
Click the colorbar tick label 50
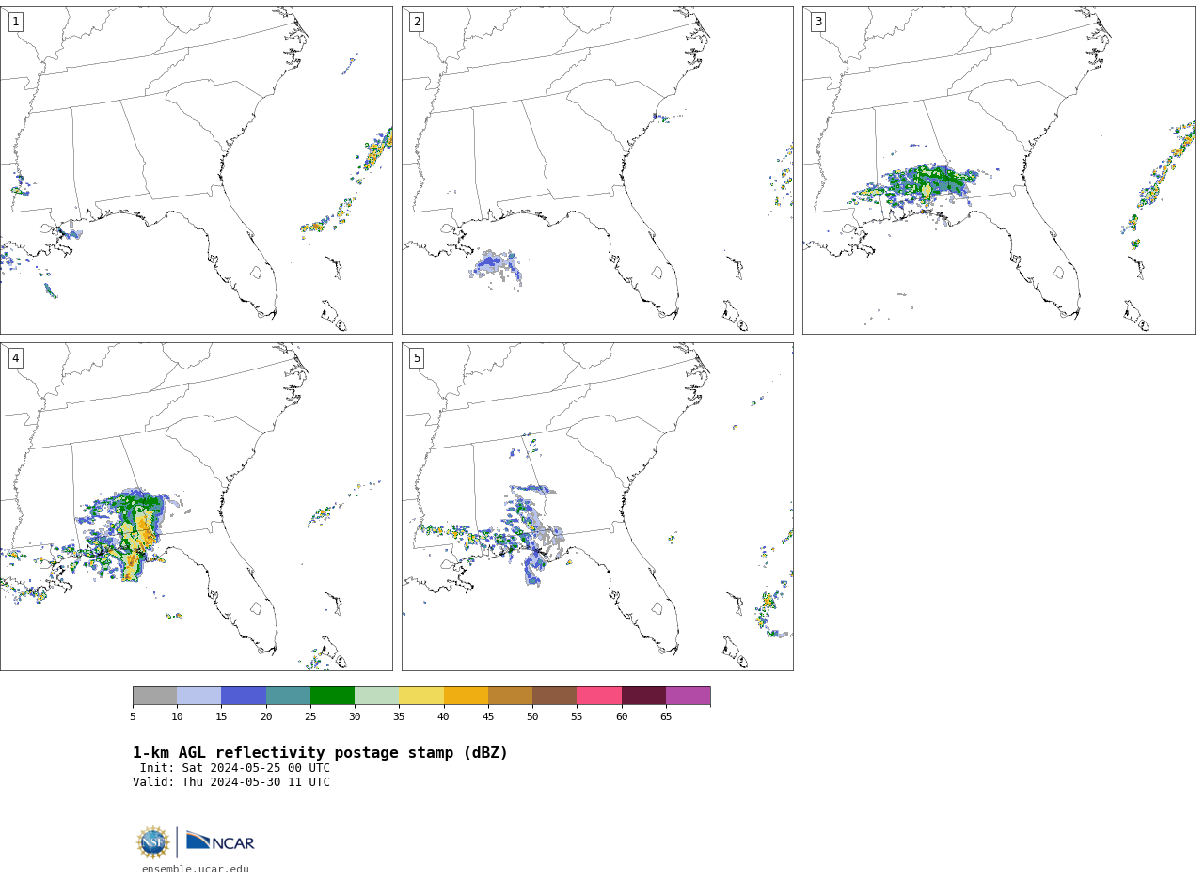tap(532, 717)
